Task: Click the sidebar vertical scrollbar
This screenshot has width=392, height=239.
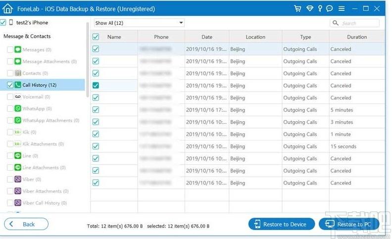Action: (x=88, y=60)
